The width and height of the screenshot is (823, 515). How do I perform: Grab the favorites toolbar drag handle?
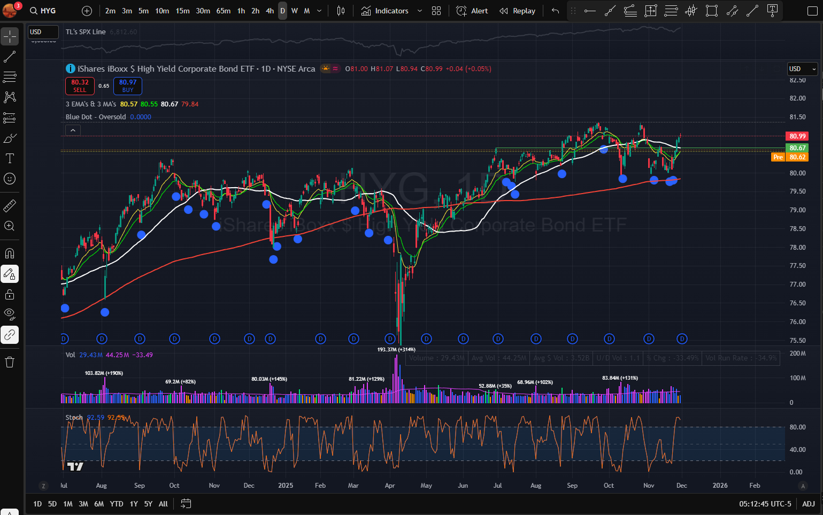[x=573, y=11]
